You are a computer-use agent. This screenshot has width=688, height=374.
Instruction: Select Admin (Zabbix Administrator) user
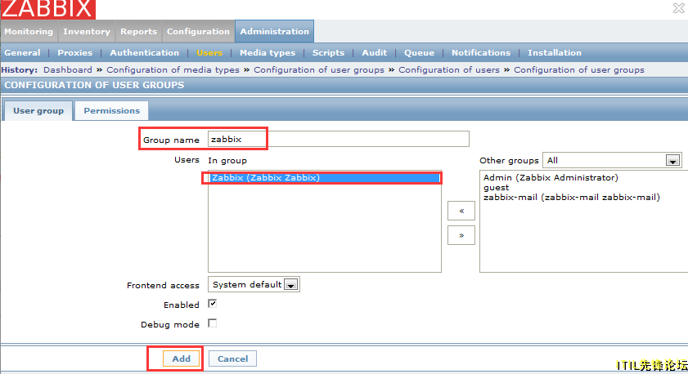pyautogui.click(x=551, y=177)
